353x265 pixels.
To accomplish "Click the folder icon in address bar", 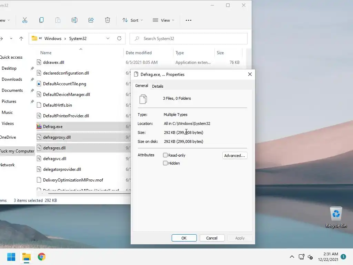I will click(34, 38).
